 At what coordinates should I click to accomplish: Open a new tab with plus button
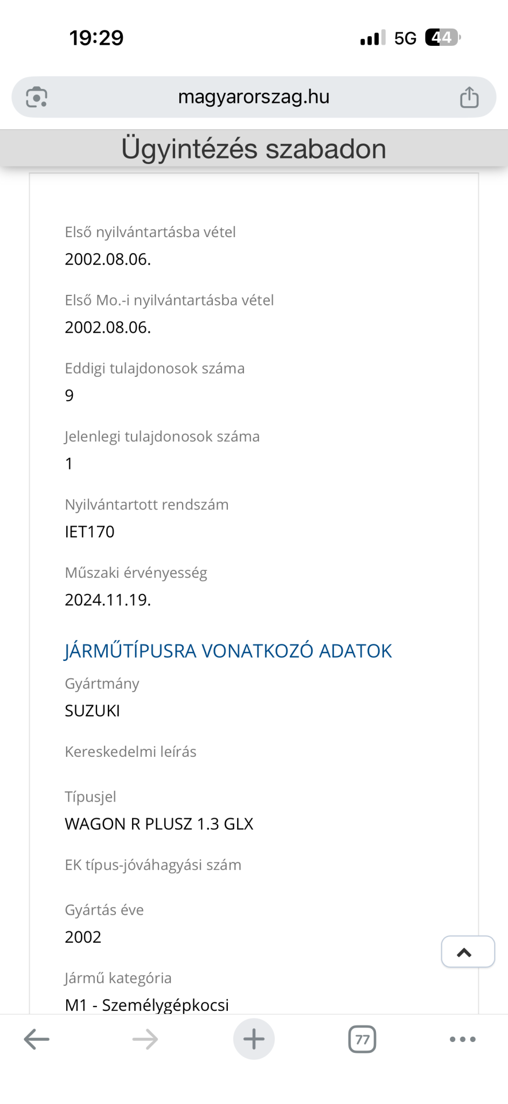pos(254,1039)
